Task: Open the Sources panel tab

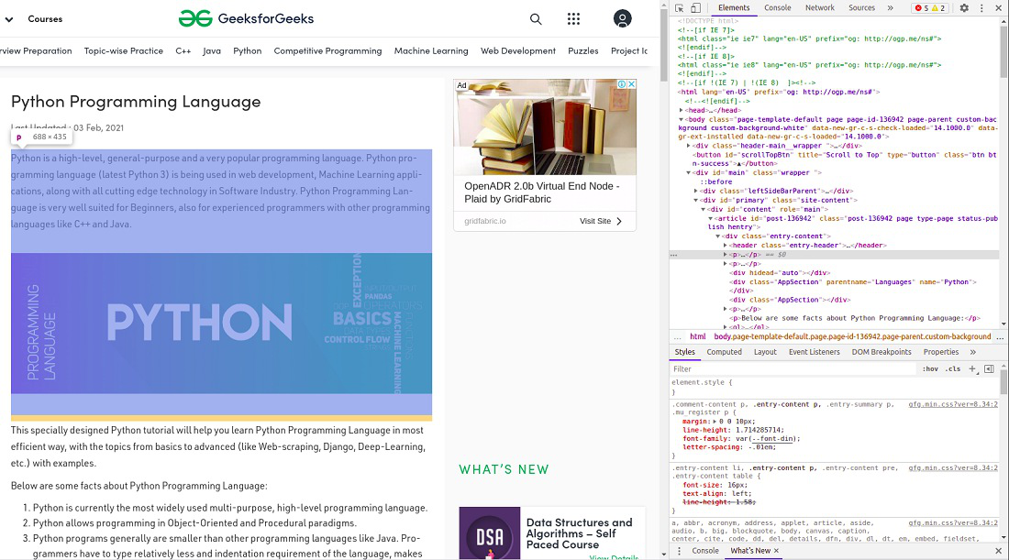Action: [x=861, y=7]
